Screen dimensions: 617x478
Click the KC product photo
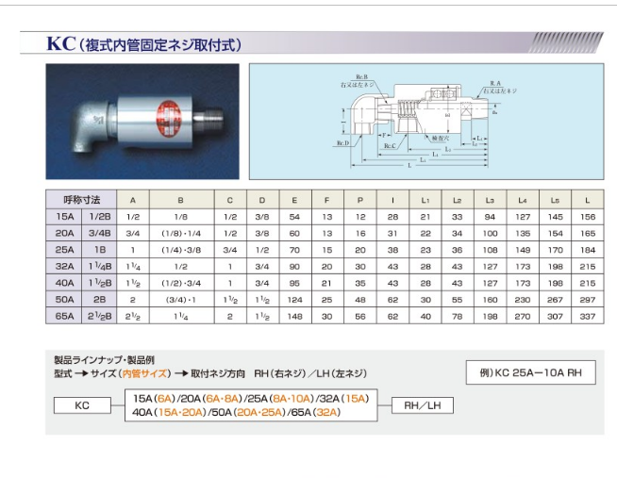(x=142, y=122)
